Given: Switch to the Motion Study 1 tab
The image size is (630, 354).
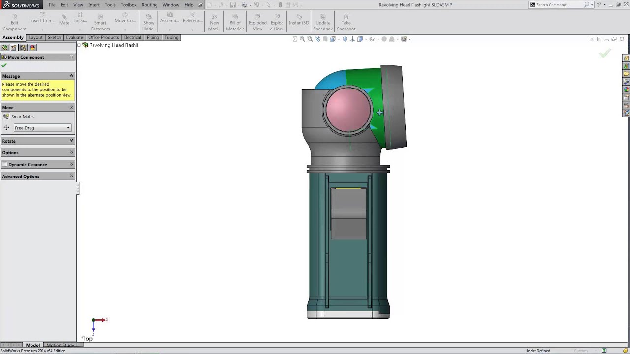Looking at the screenshot, I should pos(62,345).
